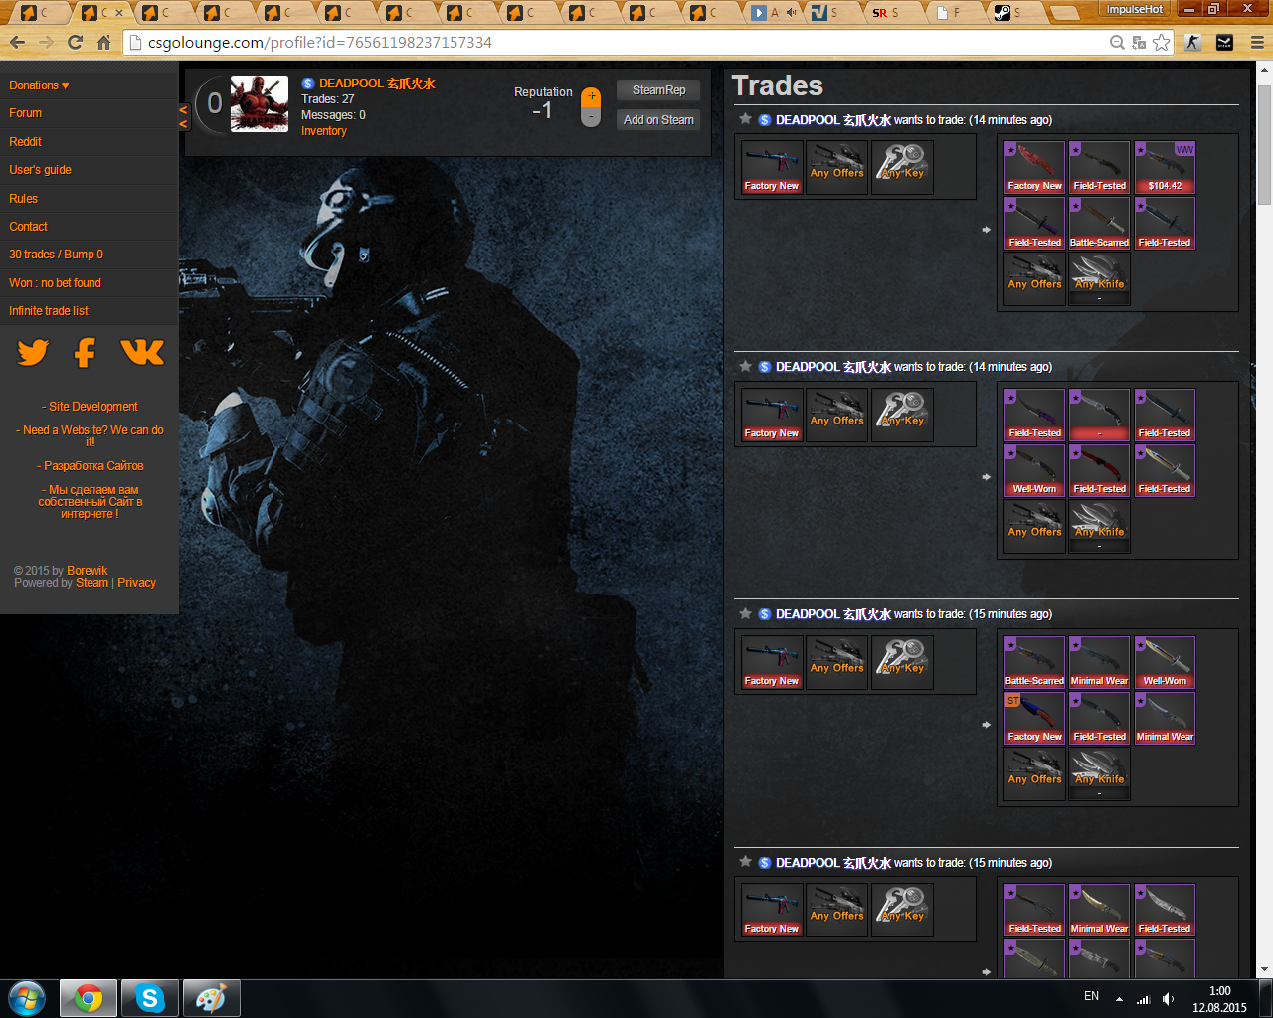Open Paint from the taskbar
The width and height of the screenshot is (1273, 1018).
(x=211, y=998)
